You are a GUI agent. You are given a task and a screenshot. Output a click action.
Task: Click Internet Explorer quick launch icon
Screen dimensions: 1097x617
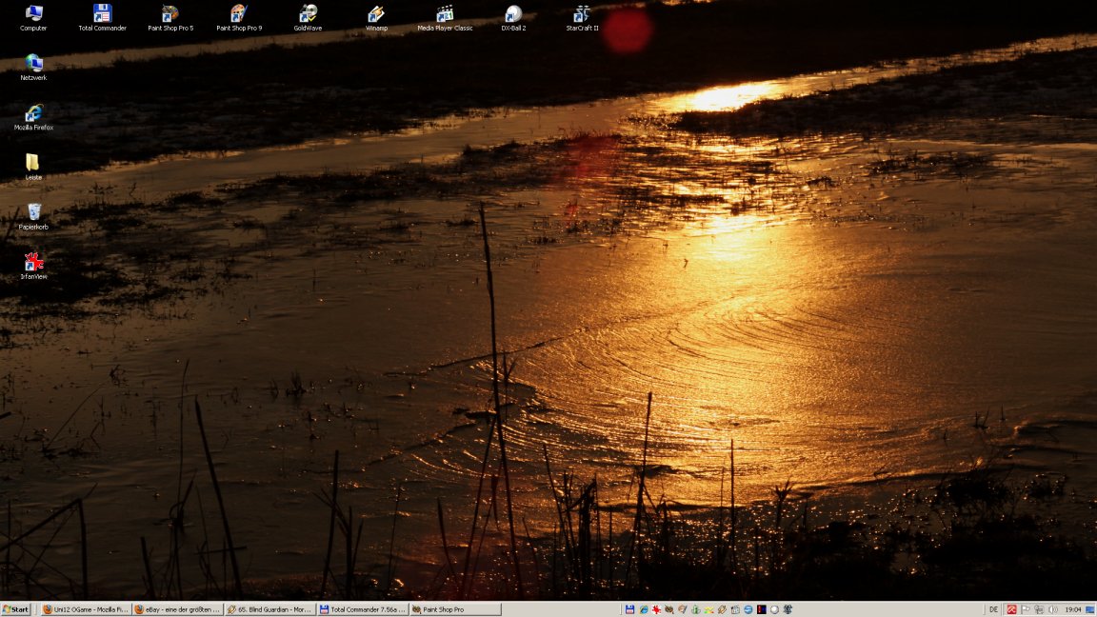(644, 609)
